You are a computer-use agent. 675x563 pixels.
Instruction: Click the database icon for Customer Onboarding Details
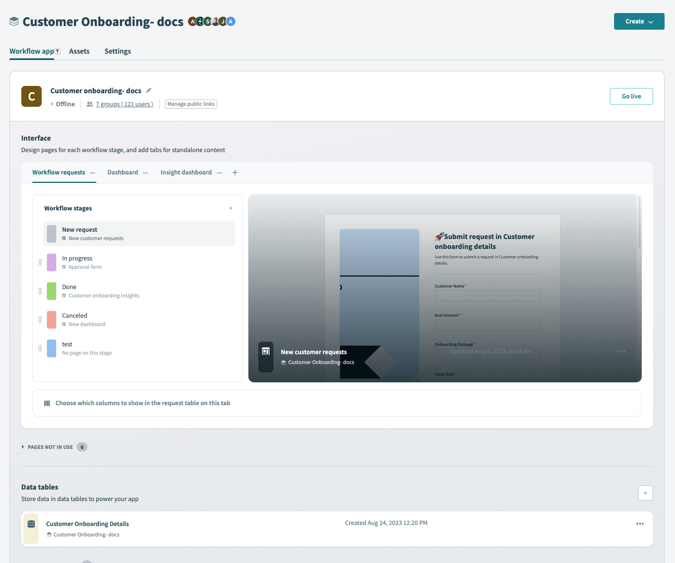pyautogui.click(x=31, y=524)
